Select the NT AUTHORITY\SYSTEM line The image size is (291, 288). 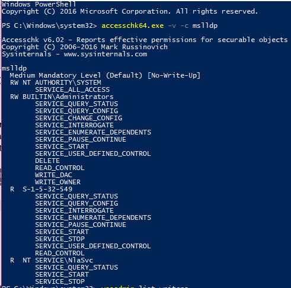[56, 82]
